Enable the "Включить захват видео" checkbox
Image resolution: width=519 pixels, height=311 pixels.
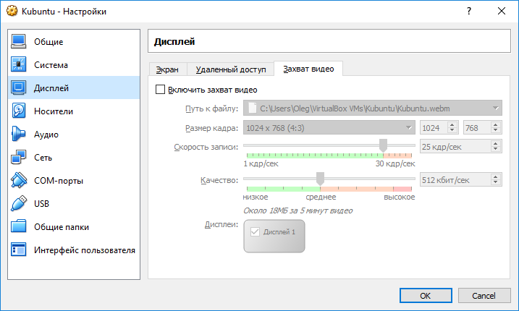click(160, 90)
